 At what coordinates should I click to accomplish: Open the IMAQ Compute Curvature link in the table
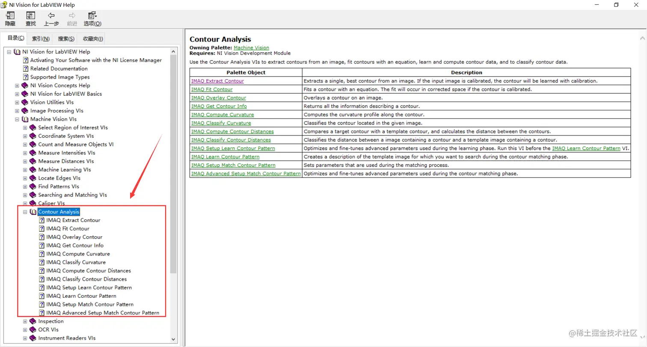(x=223, y=115)
